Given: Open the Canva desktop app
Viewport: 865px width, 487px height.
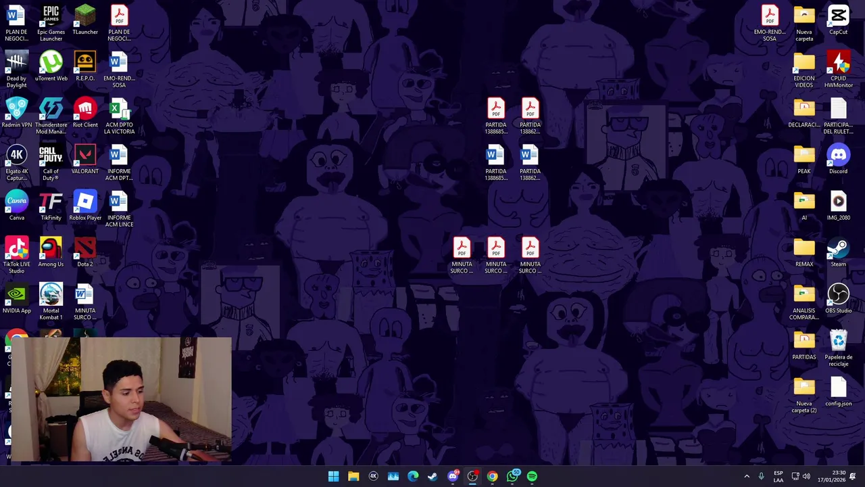Looking at the screenshot, I should pos(16,206).
